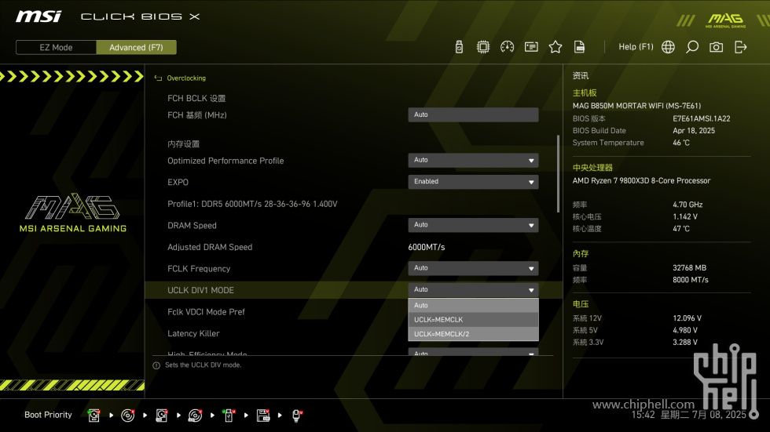Click the Boot Priority label

coord(48,415)
